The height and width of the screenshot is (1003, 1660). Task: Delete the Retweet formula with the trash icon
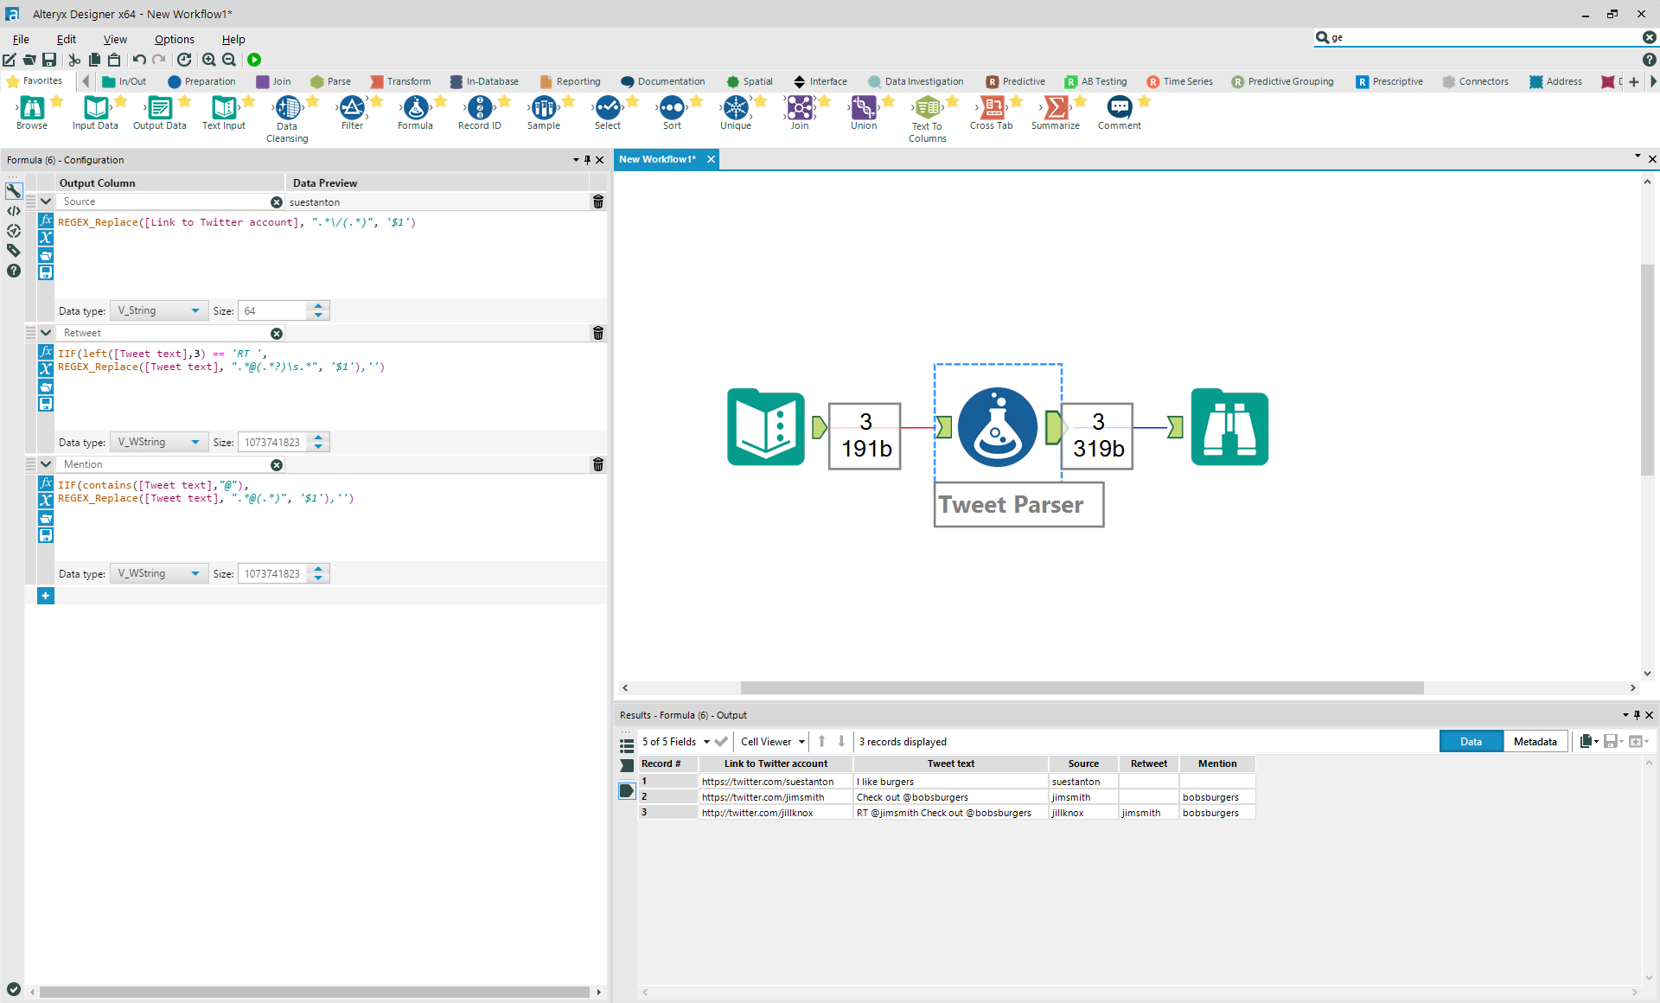pos(597,333)
